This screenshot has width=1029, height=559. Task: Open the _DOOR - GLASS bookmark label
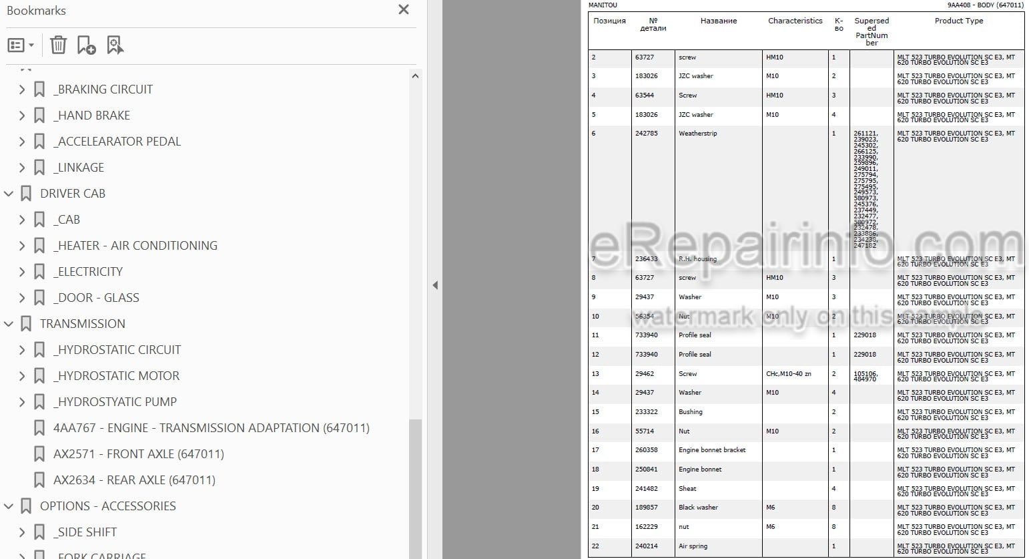click(x=96, y=297)
